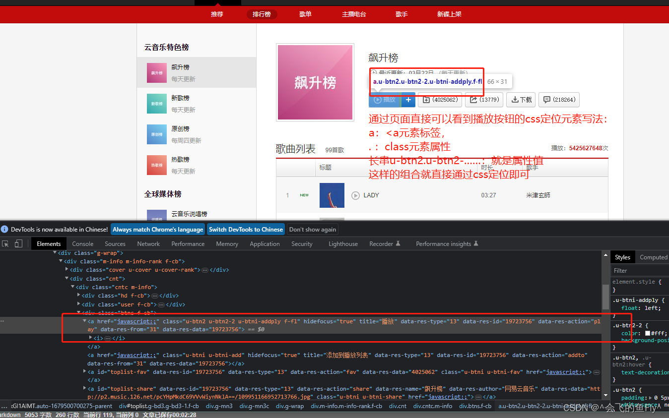Click Always match Chrome's language button
Viewport: 669px width, 418px height.
point(158,229)
